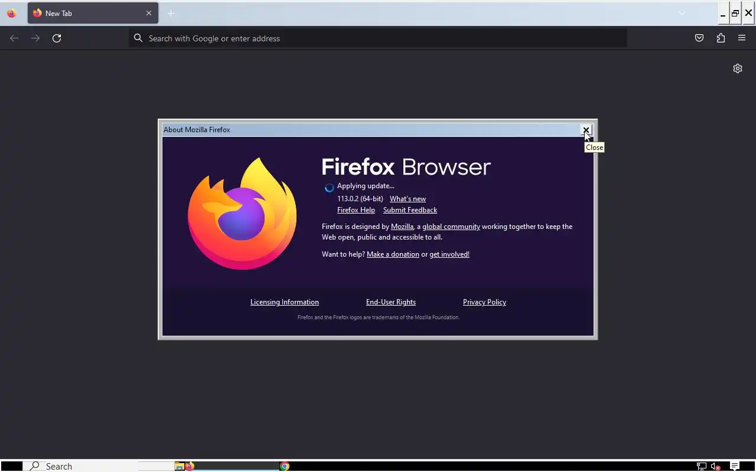The image size is (756, 472).
Task: Expand the list all tabs dropdown
Action: [x=682, y=13]
